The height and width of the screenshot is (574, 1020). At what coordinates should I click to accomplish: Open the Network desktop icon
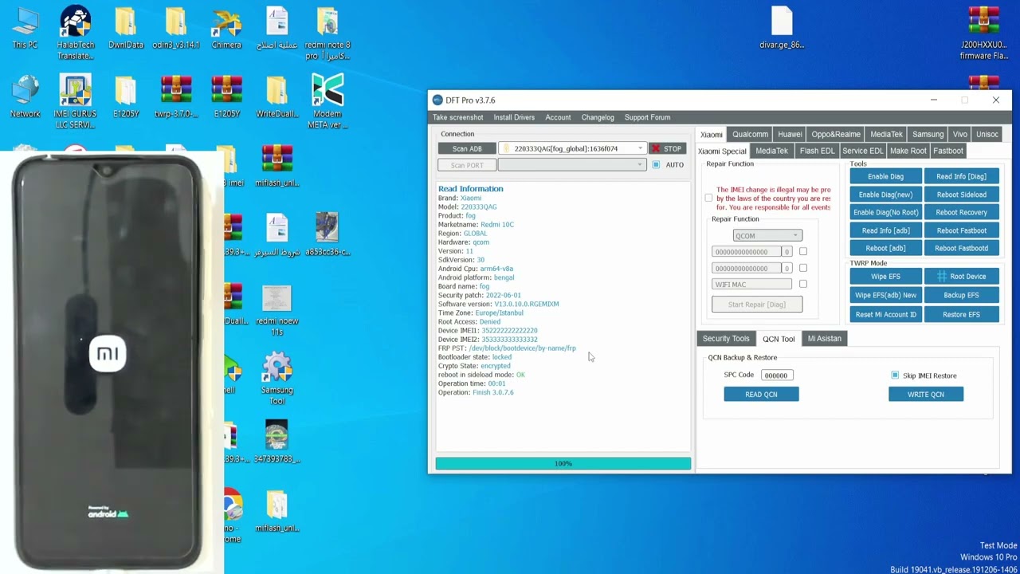[x=25, y=96]
